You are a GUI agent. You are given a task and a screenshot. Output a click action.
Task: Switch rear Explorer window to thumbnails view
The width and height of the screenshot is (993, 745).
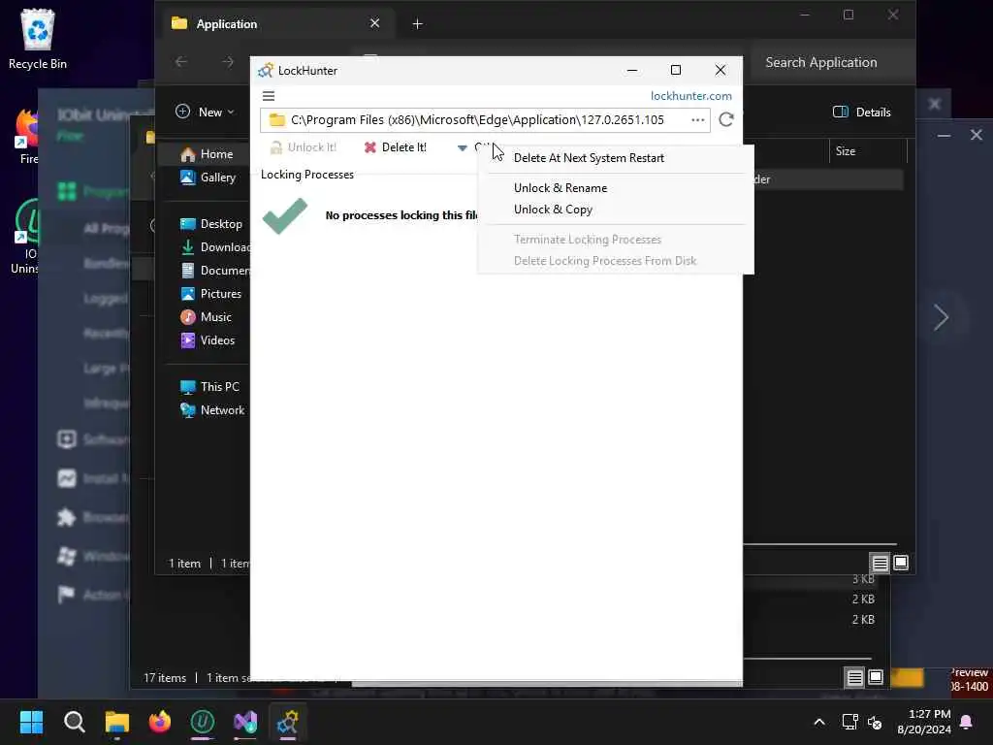coord(876,678)
